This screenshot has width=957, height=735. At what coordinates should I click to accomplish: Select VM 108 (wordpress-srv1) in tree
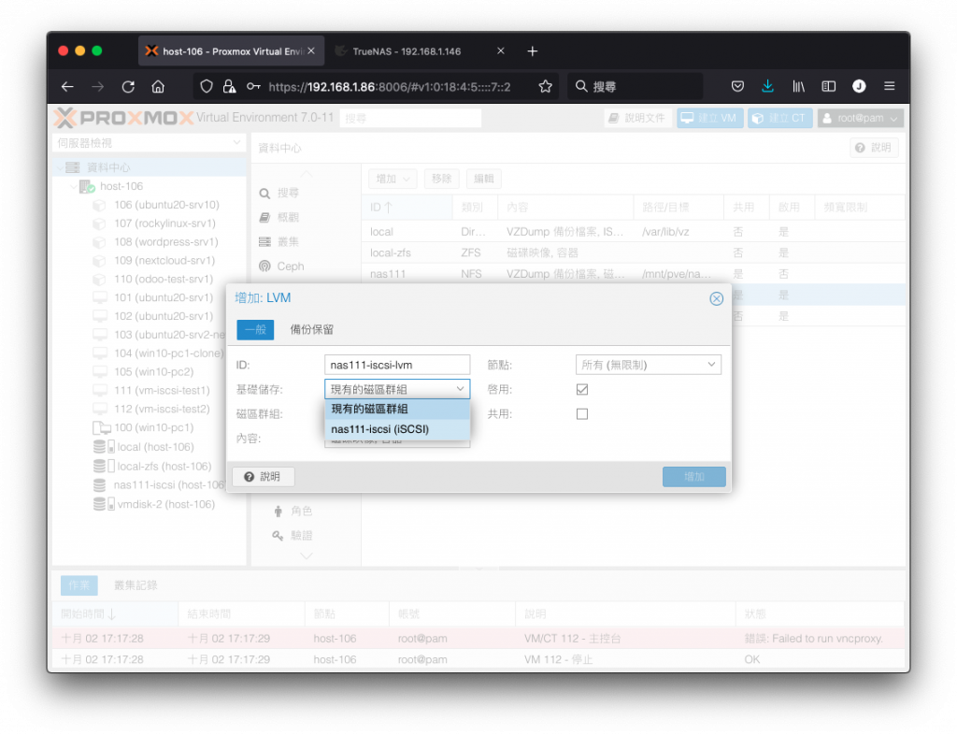click(165, 242)
